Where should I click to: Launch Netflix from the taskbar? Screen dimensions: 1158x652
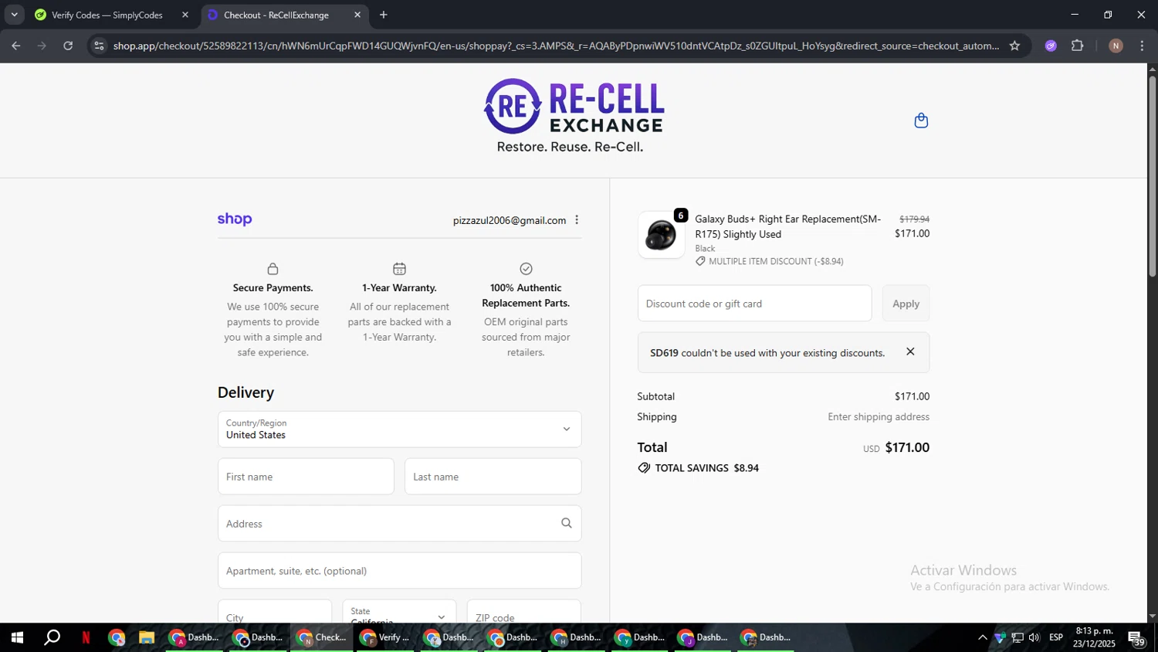click(86, 637)
